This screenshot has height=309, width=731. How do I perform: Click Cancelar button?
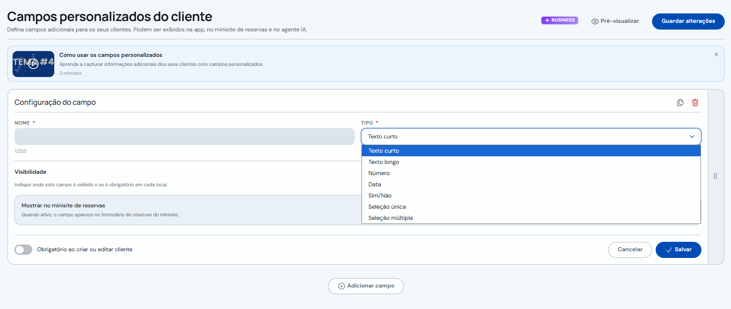[630, 249]
